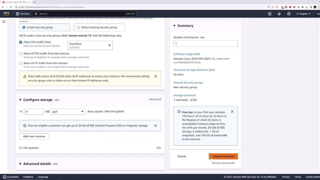
Task: Click the Number of instances field
Action: [205, 43]
